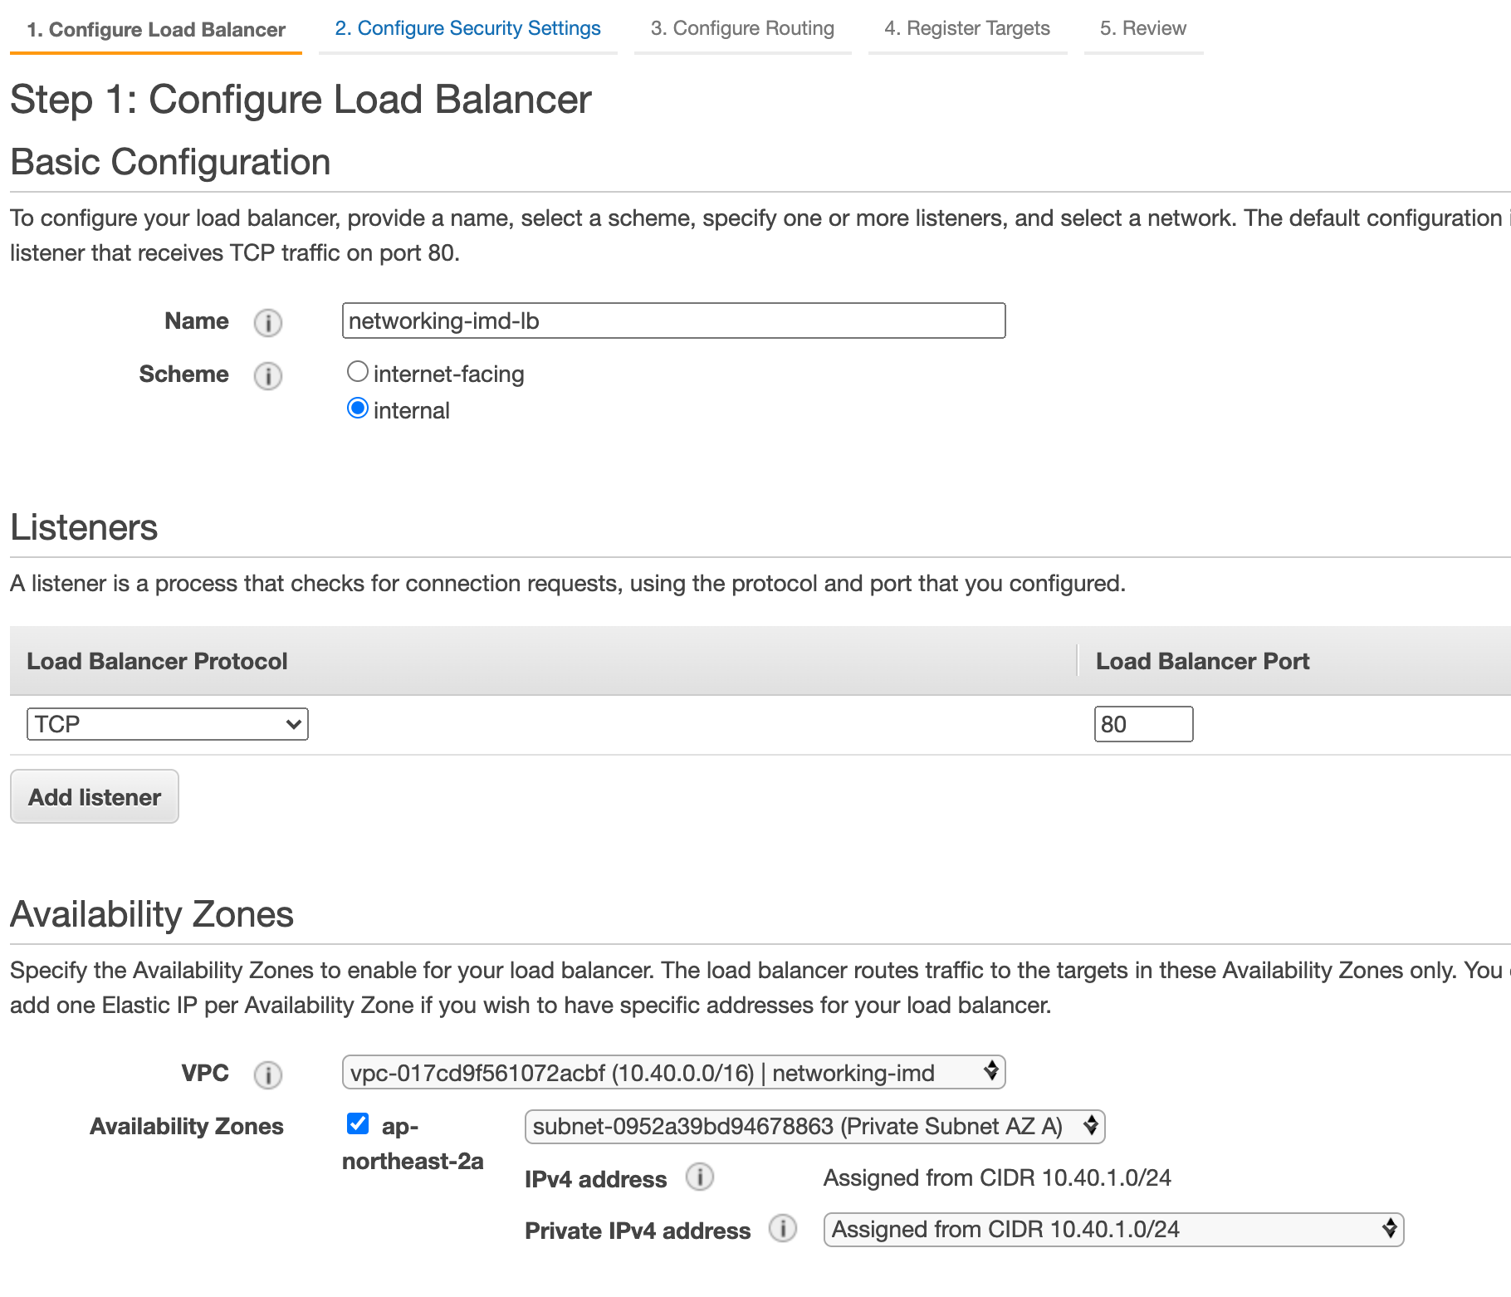Open the Name field info icon

coord(267,322)
